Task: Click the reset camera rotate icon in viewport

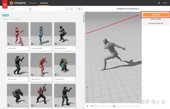Action: (87, 91)
